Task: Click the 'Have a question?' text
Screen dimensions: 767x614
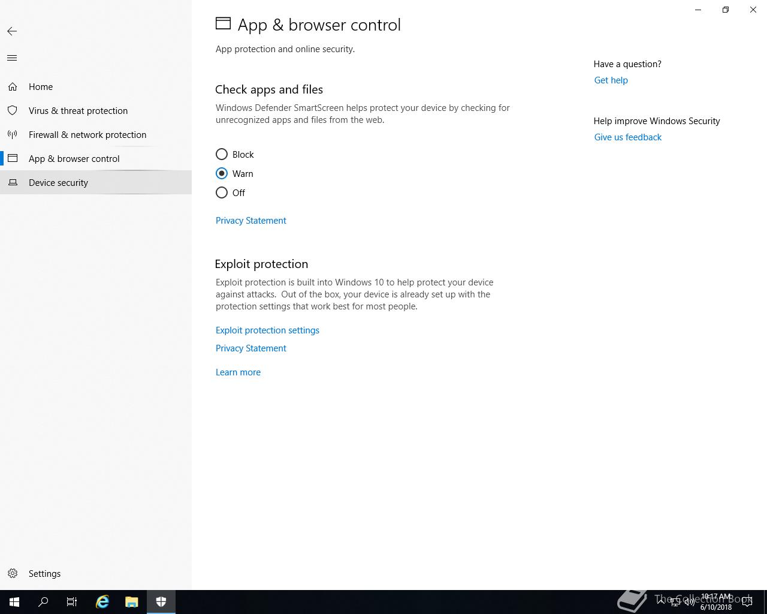Action: tap(627, 64)
